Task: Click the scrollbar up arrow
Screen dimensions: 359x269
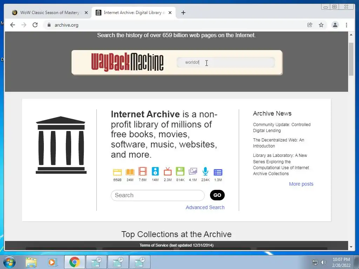Action: tap(351, 35)
